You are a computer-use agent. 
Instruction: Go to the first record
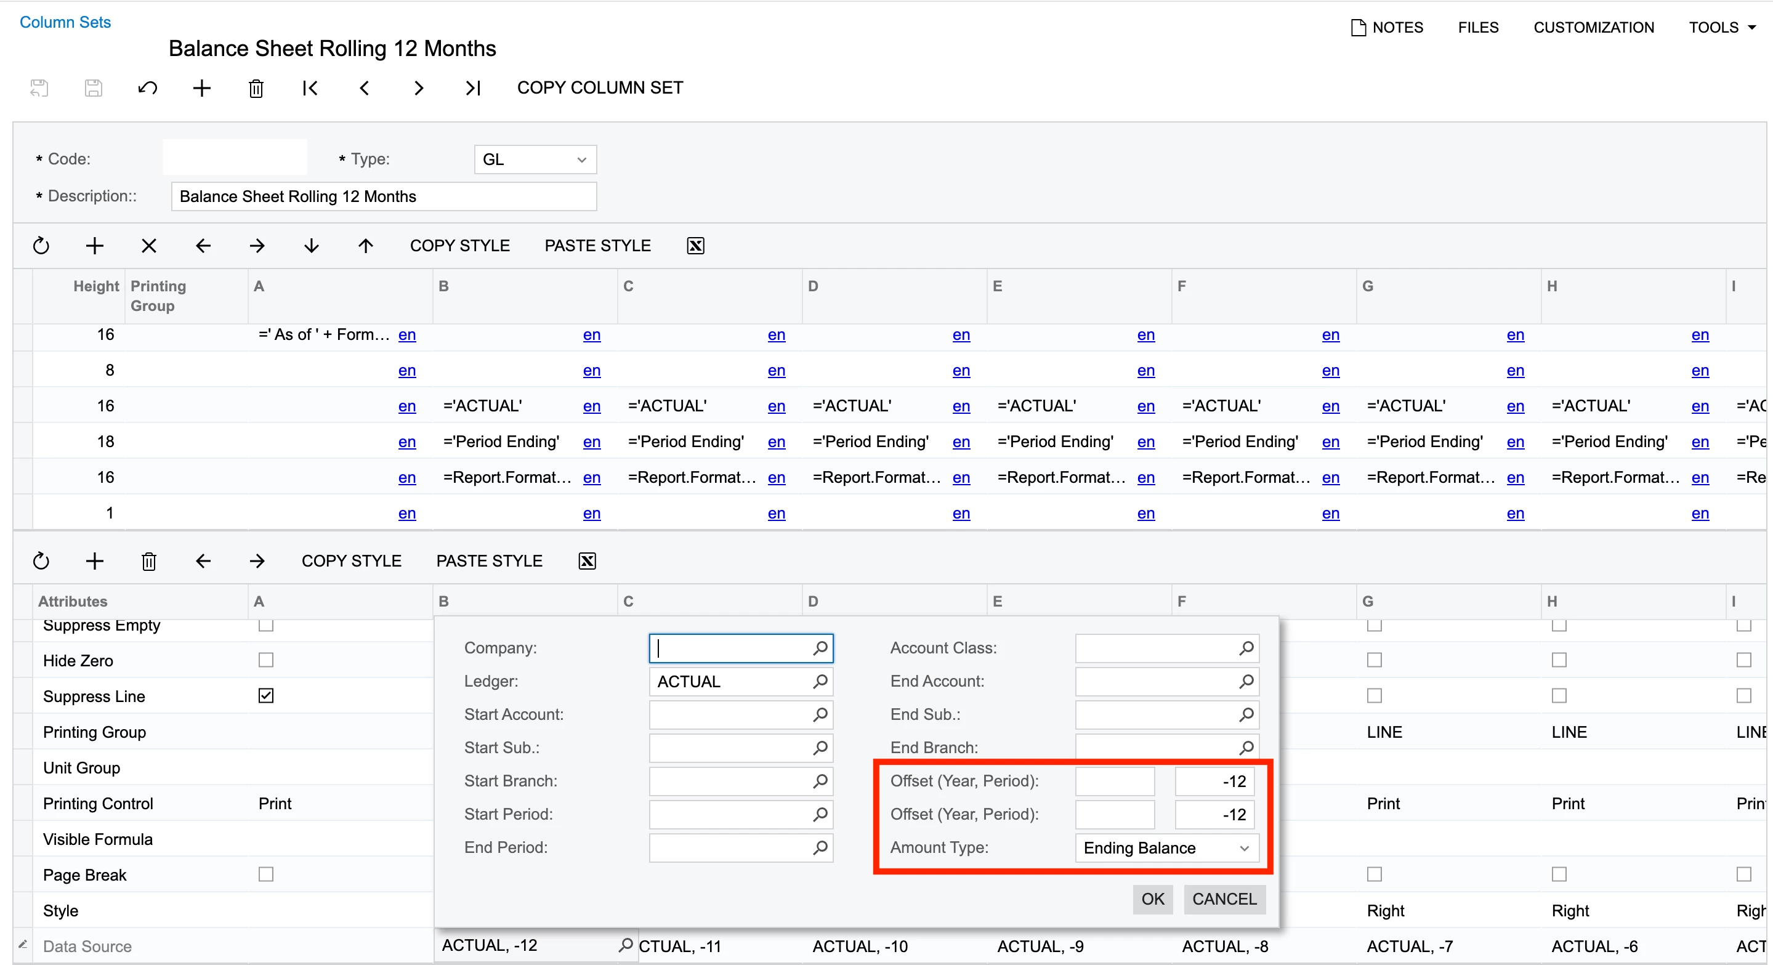point(310,88)
